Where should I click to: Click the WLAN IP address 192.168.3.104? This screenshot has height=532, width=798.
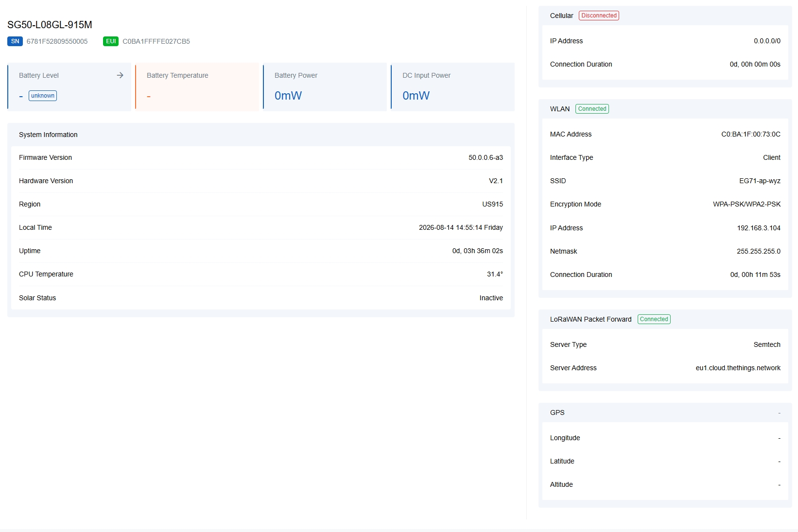(759, 228)
